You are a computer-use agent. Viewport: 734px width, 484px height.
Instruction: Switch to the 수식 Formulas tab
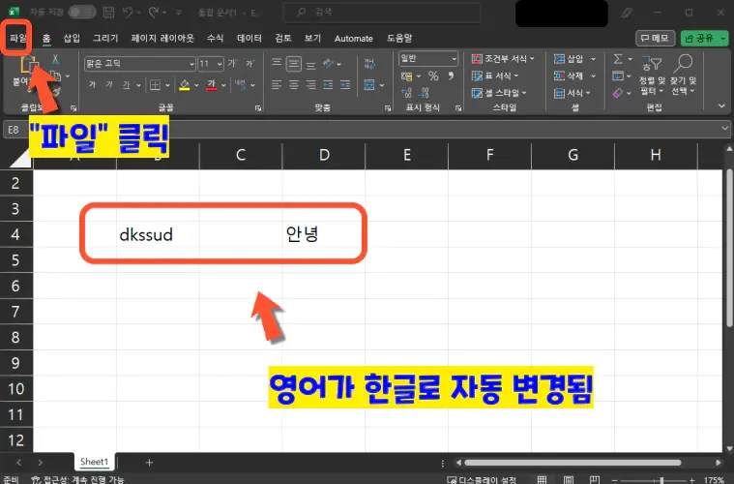click(215, 38)
